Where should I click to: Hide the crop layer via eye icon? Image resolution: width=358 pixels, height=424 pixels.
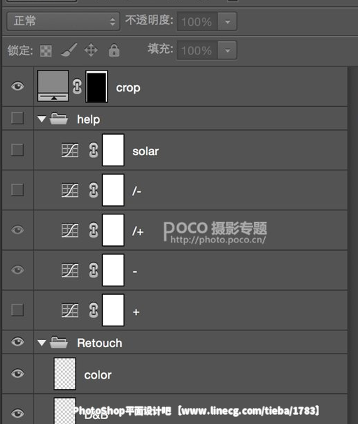coord(17,86)
